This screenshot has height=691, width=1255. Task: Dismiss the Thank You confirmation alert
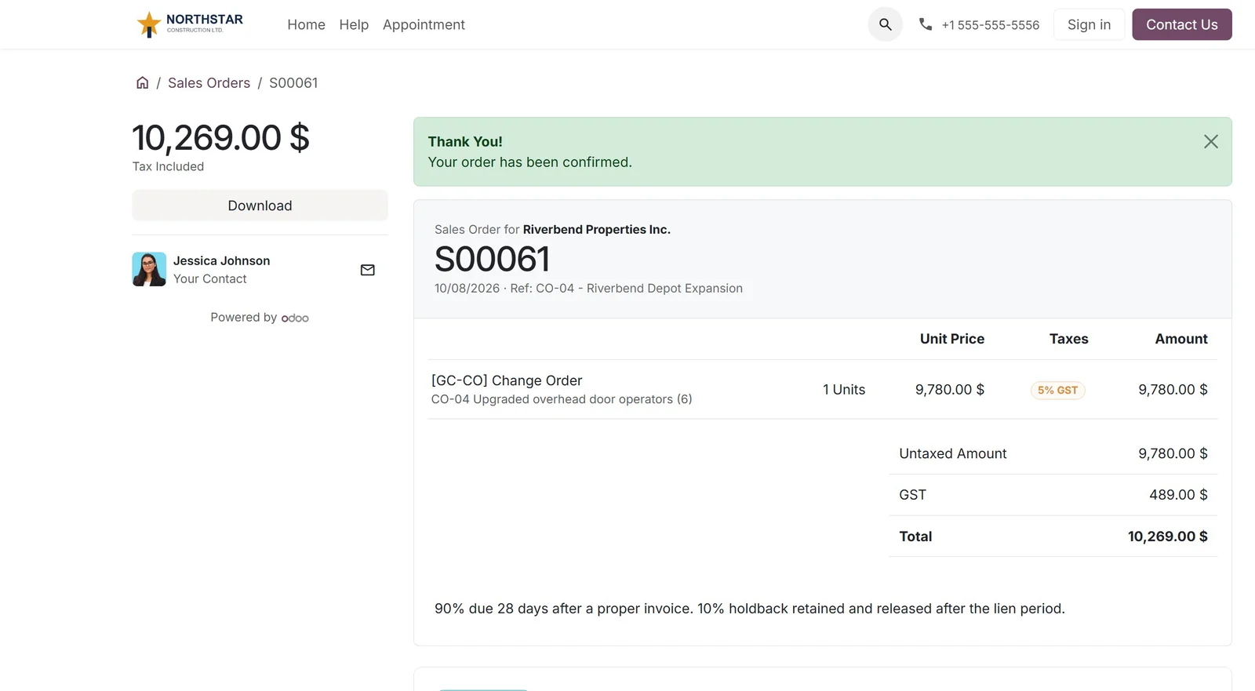coord(1210,141)
